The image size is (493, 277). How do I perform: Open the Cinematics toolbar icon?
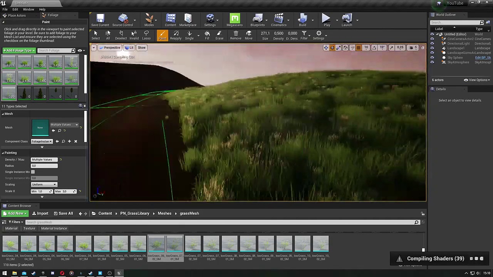(278, 20)
